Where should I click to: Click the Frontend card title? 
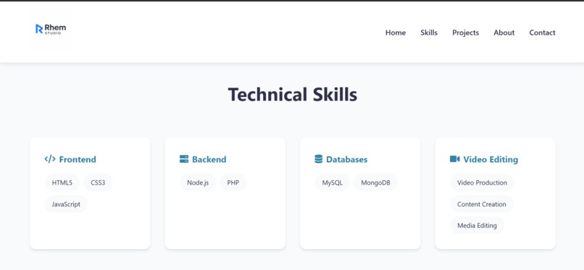pos(78,159)
